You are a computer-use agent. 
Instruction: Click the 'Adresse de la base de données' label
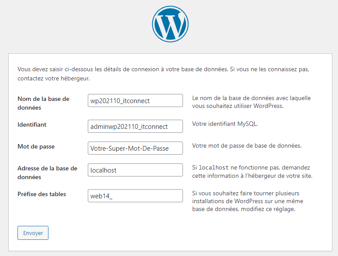[47, 173]
